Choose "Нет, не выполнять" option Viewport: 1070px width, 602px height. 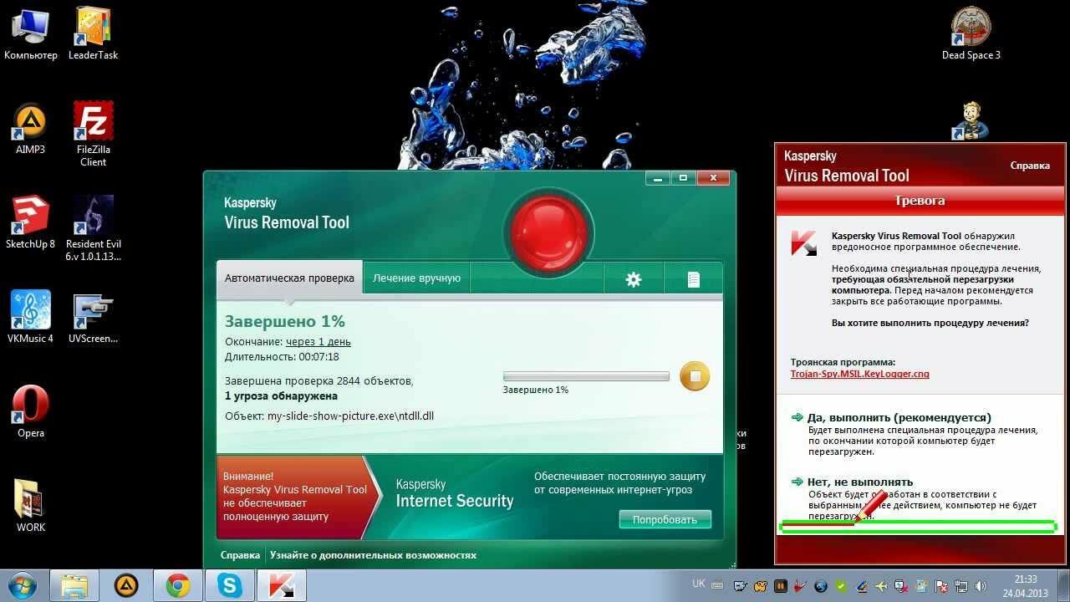(x=863, y=482)
